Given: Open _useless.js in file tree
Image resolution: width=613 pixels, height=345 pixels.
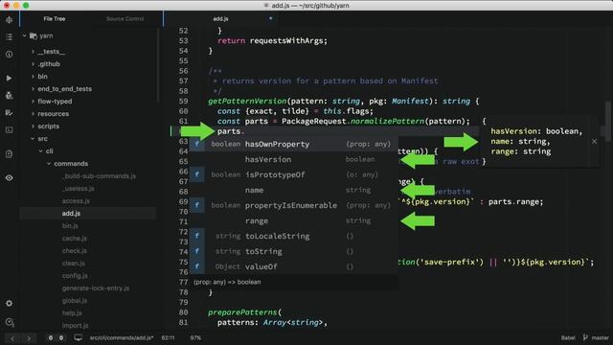Looking at the screenshot, I should (79, 189).
